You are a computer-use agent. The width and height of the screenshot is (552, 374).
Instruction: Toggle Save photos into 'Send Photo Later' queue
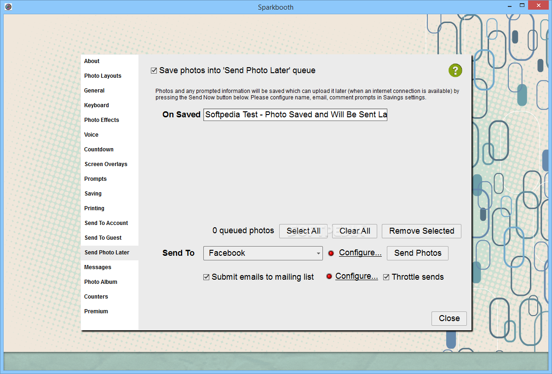point(154,71)
